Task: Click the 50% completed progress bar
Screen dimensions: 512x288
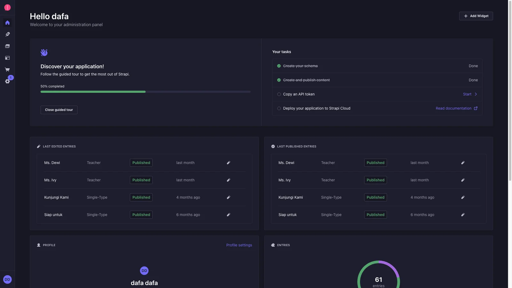Action: (x=146, y=92)
